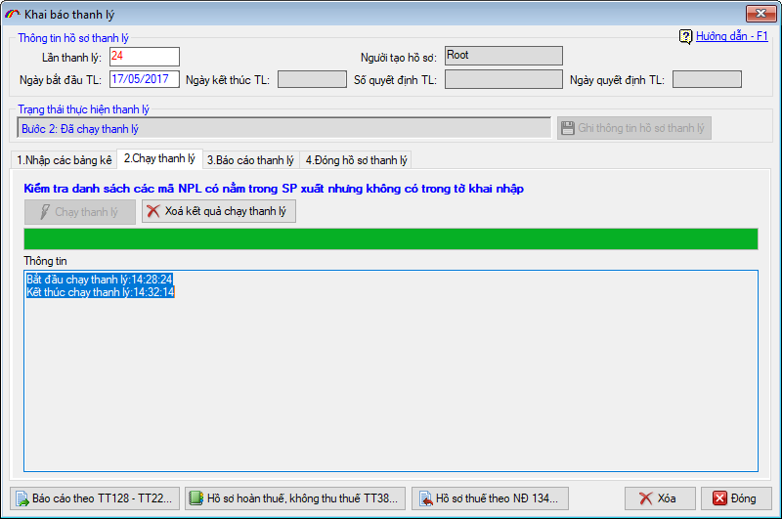
Task: Click the Ghi thông tin hồ sơ thanh lý button
Action: click(x=633, y=128)
